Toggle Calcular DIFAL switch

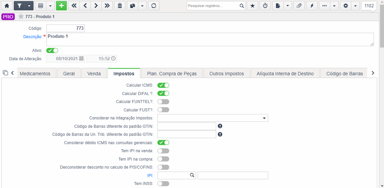tap(163, 93)
